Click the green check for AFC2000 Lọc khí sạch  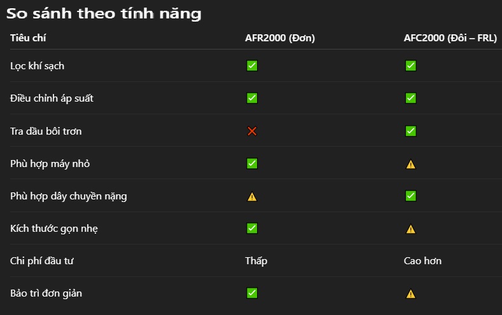point(410,65)
